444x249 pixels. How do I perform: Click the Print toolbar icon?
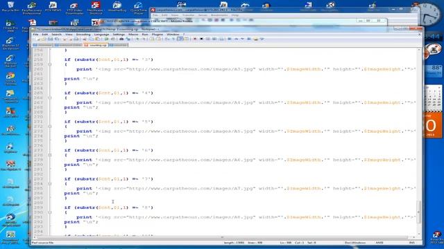pyautogui.click(x=76, y=39)
